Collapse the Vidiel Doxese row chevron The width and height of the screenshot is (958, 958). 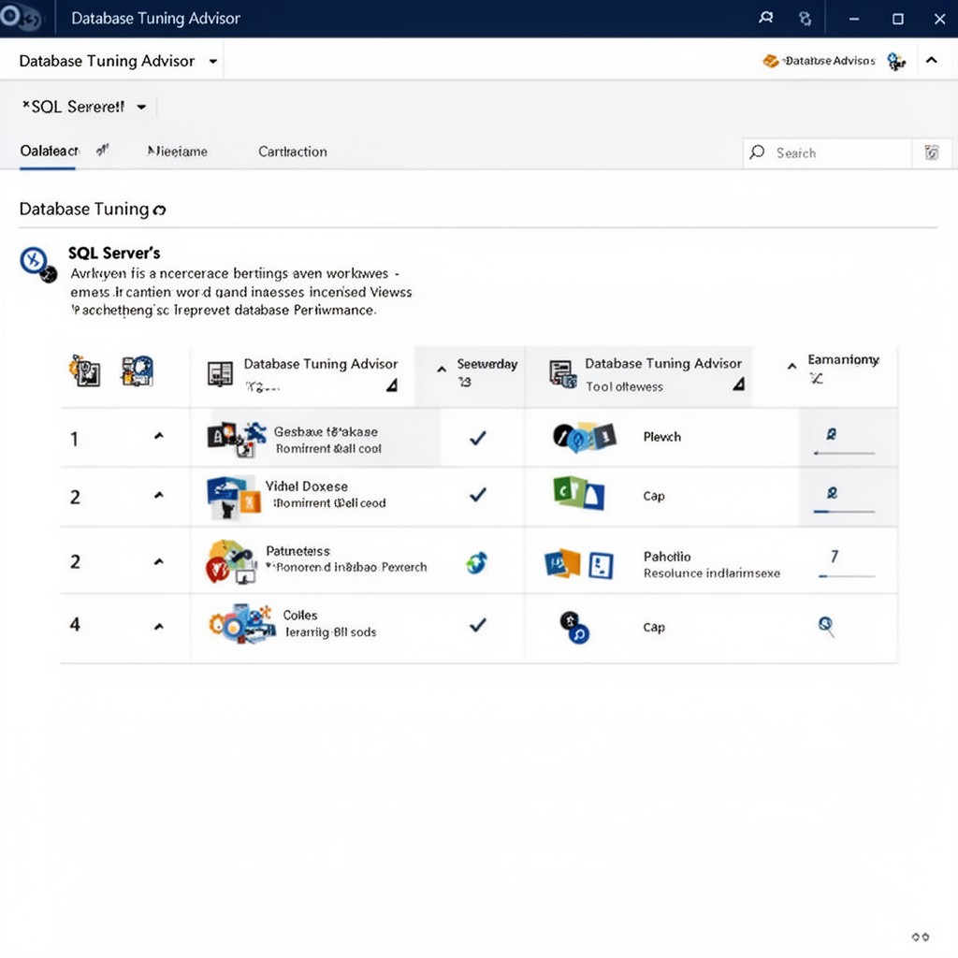point(159,495)
